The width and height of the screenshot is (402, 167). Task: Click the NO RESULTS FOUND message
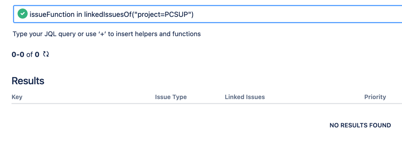[360, 125]
